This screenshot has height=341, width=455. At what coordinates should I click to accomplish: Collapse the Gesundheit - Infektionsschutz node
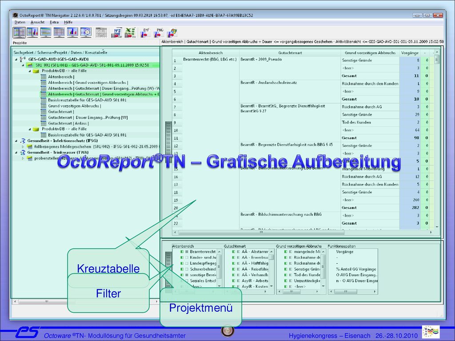pyautogui.click(x=16, y=141)
